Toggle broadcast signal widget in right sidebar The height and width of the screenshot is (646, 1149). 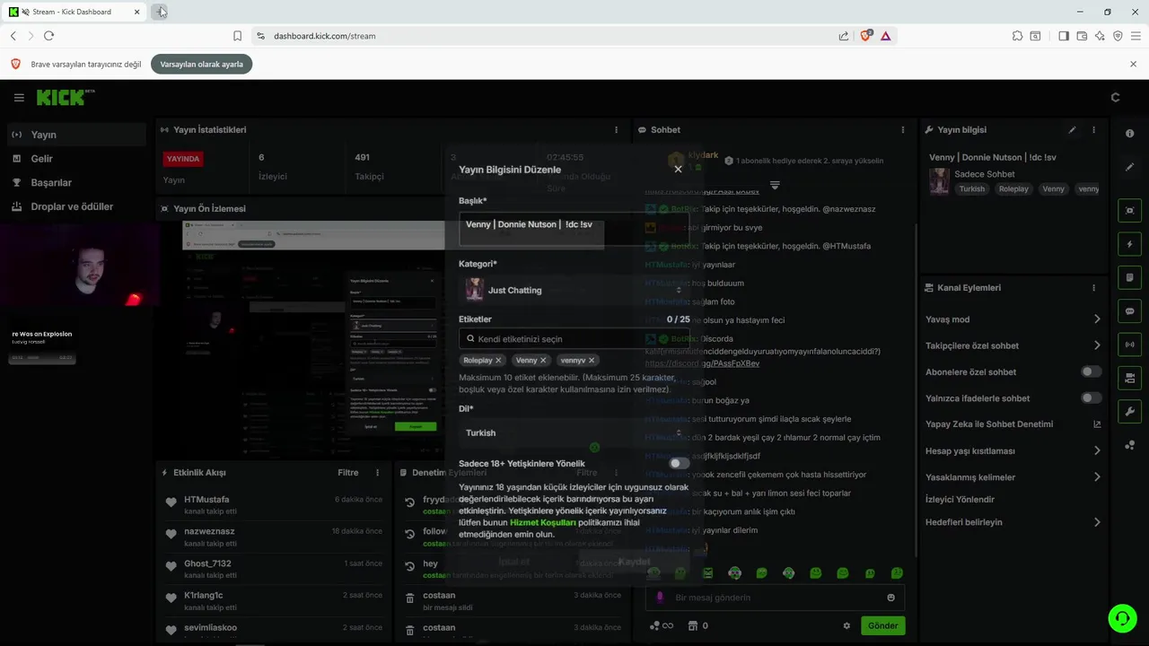click(x=1129, y=345)
